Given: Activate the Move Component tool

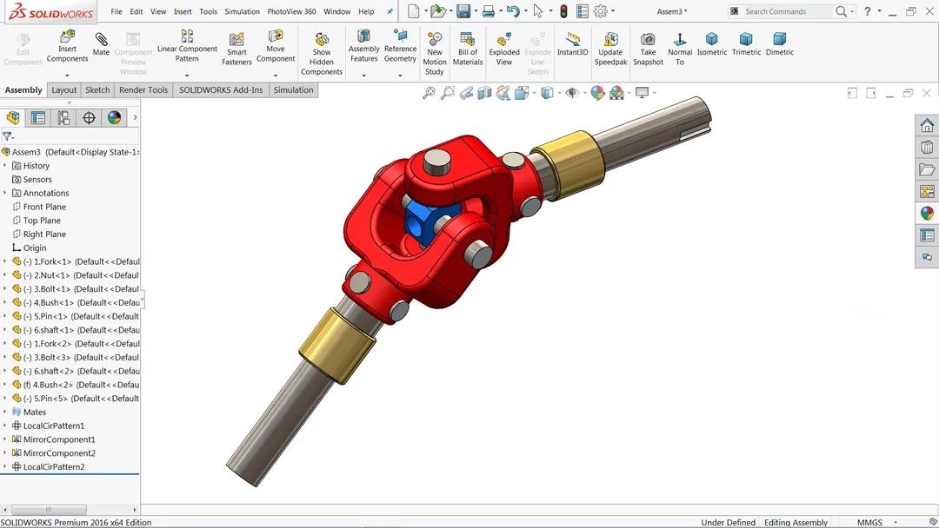Looking at the screenshot, I should (276, 45).
